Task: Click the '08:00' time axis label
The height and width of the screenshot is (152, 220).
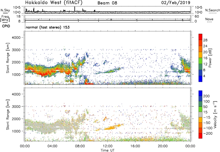Action: [x=80, y=146]
